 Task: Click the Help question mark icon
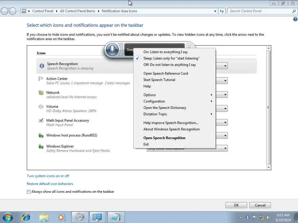(295, 19)
